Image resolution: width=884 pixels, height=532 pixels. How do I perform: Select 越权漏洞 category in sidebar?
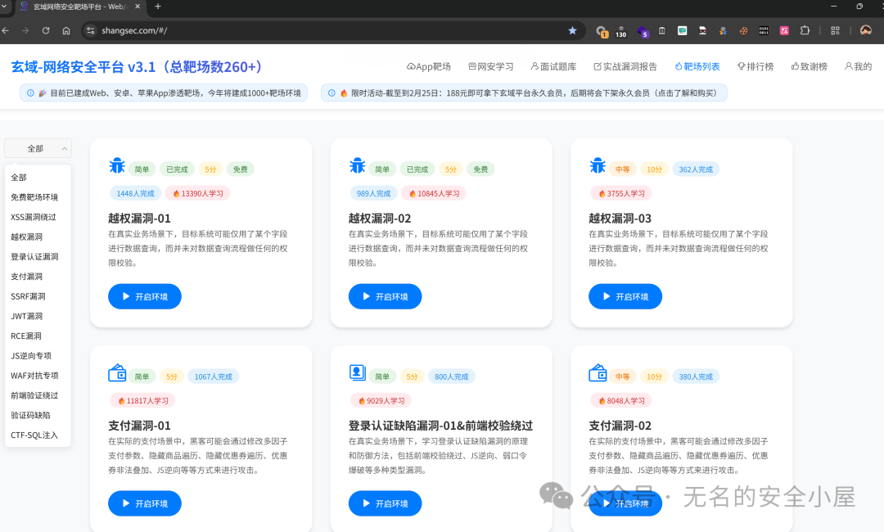(38, 237)
